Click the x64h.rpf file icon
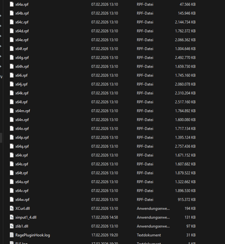Screen dimensions: 225x244 pos(12,66)
